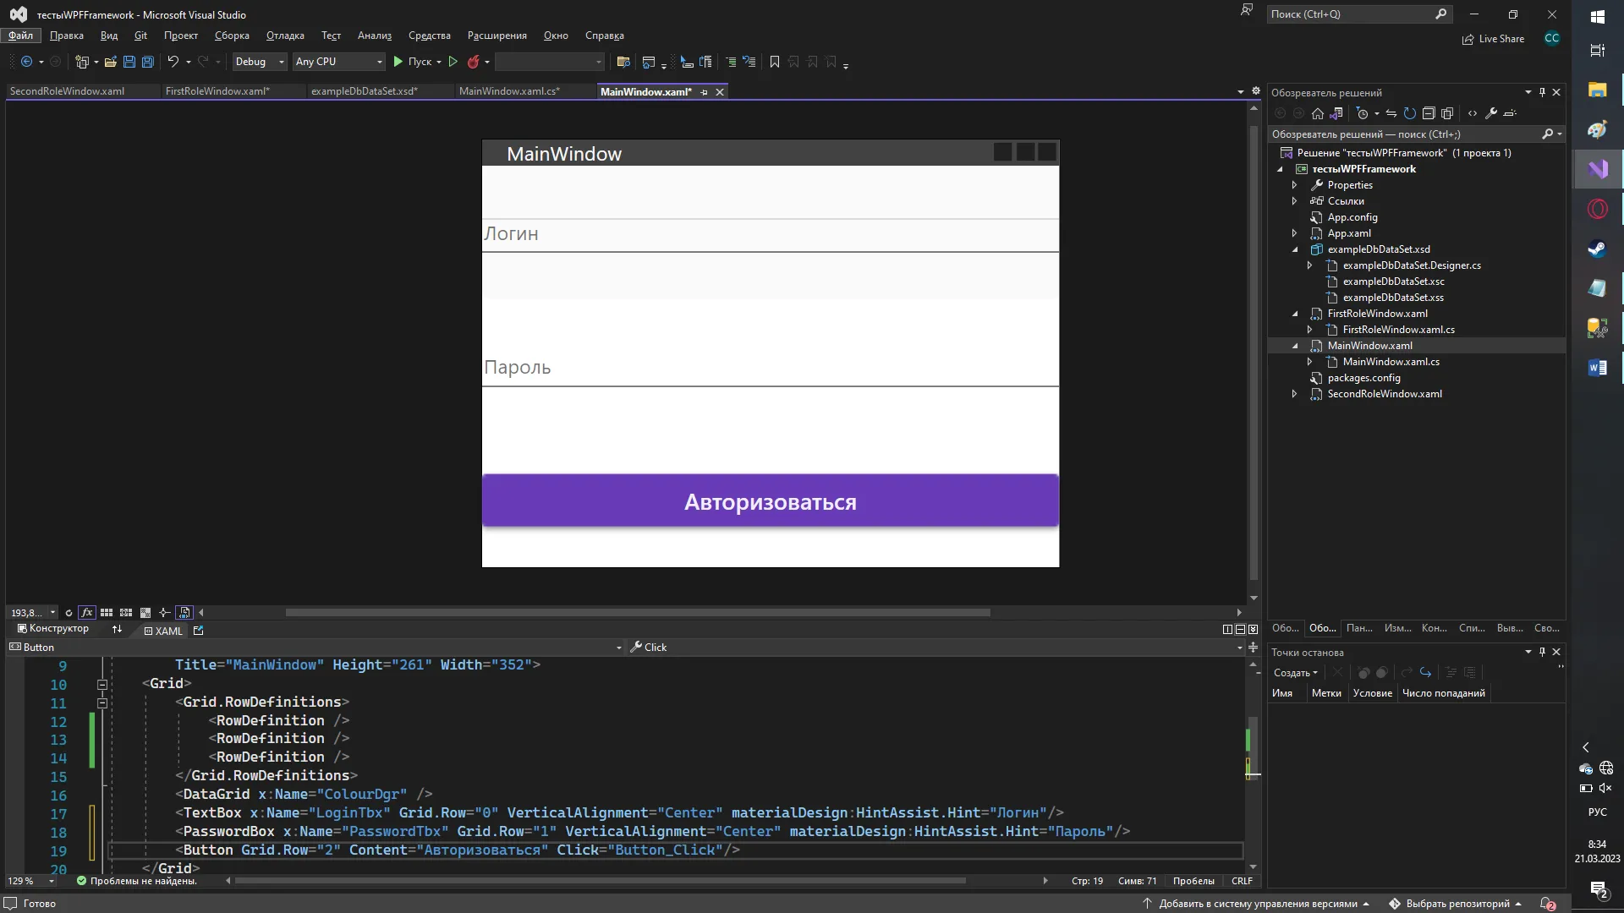The height and width of the screenshot is (913, 1624).
Task: Toggle platform-only controls icon in designer bar
Action: pyautogui.click(x=184, y=612)
